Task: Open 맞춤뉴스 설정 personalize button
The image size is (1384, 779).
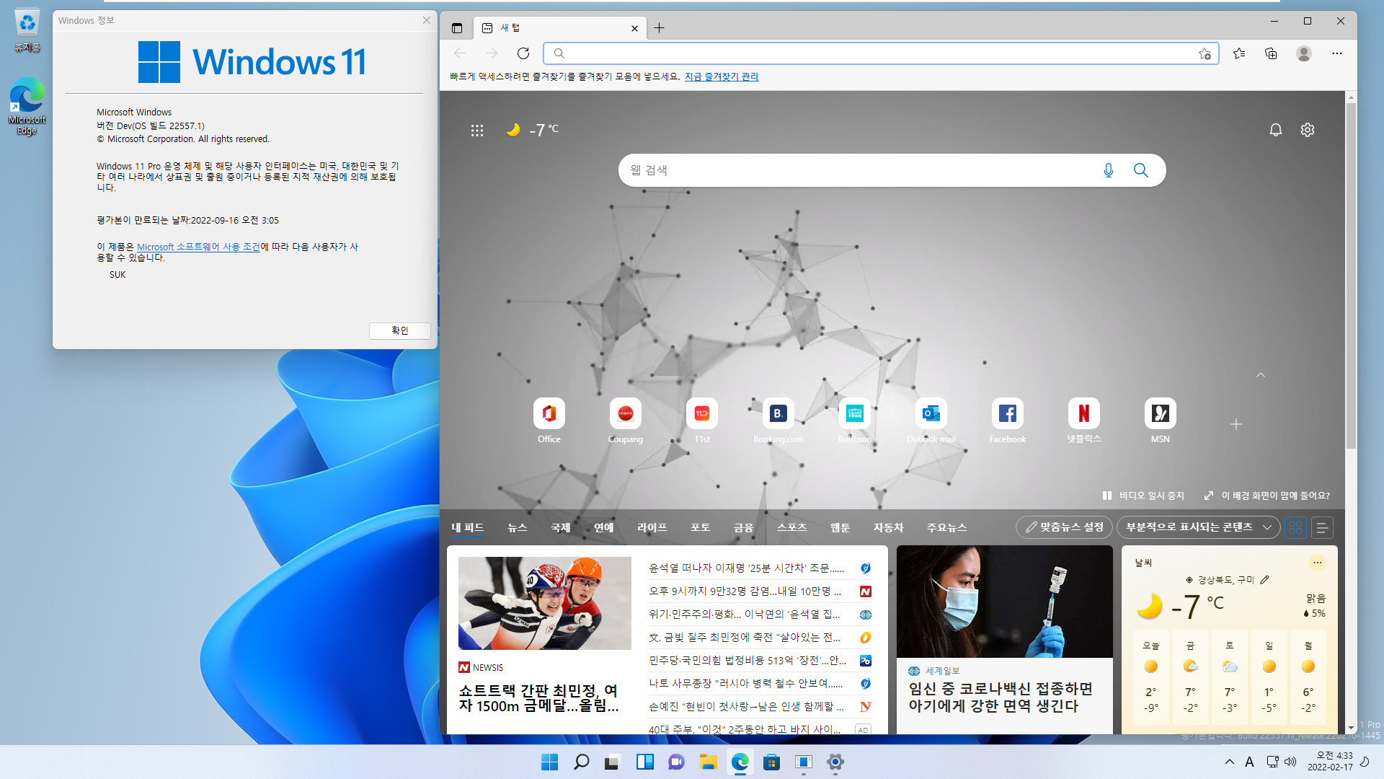Action: click(x=1064, y=527)
